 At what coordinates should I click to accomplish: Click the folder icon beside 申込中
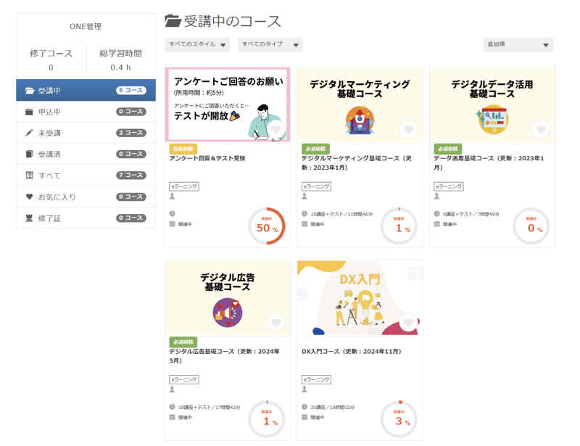[30, 112]
